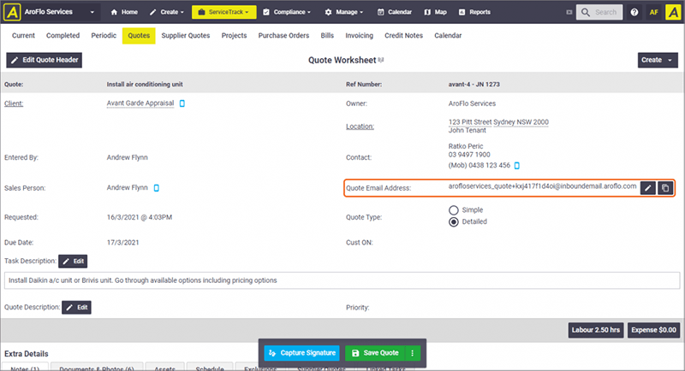685x371 pixels.
Task: Open the 123 Pitt Street Sydney address link
Action: (x=498, y=122)
